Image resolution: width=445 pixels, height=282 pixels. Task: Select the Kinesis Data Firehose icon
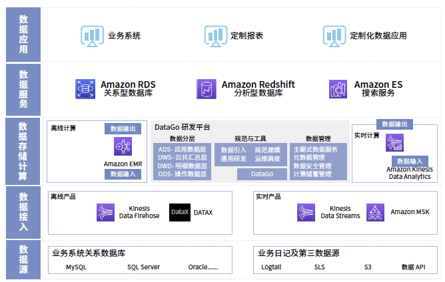[x=107, y=212]
